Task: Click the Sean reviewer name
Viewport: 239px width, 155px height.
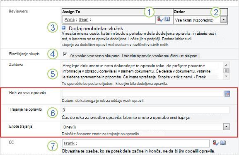Action: (84, 19)
